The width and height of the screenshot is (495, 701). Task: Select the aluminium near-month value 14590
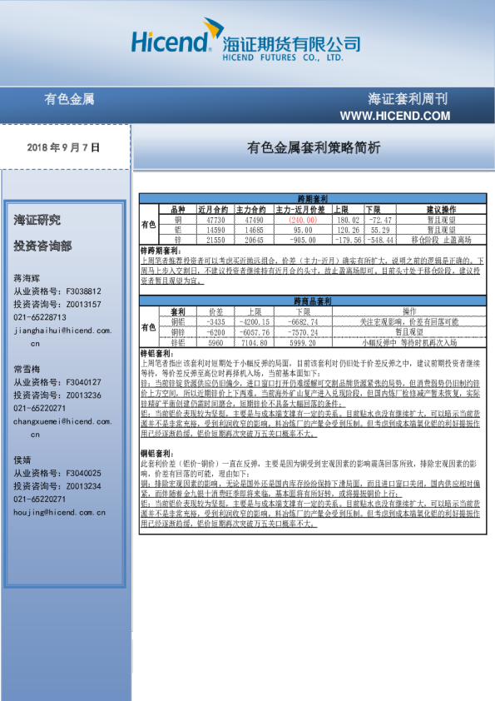point(215,230)
